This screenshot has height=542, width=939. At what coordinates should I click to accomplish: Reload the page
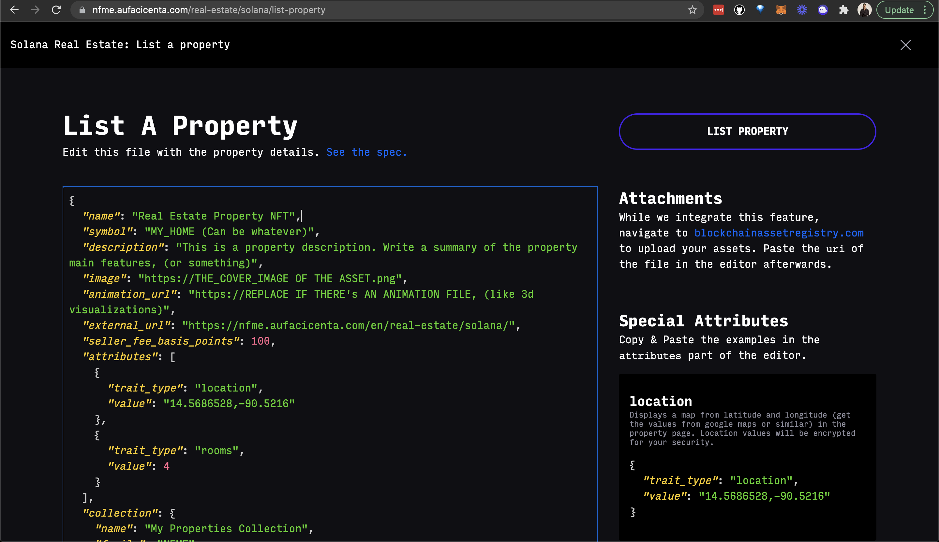click(56, 10)
